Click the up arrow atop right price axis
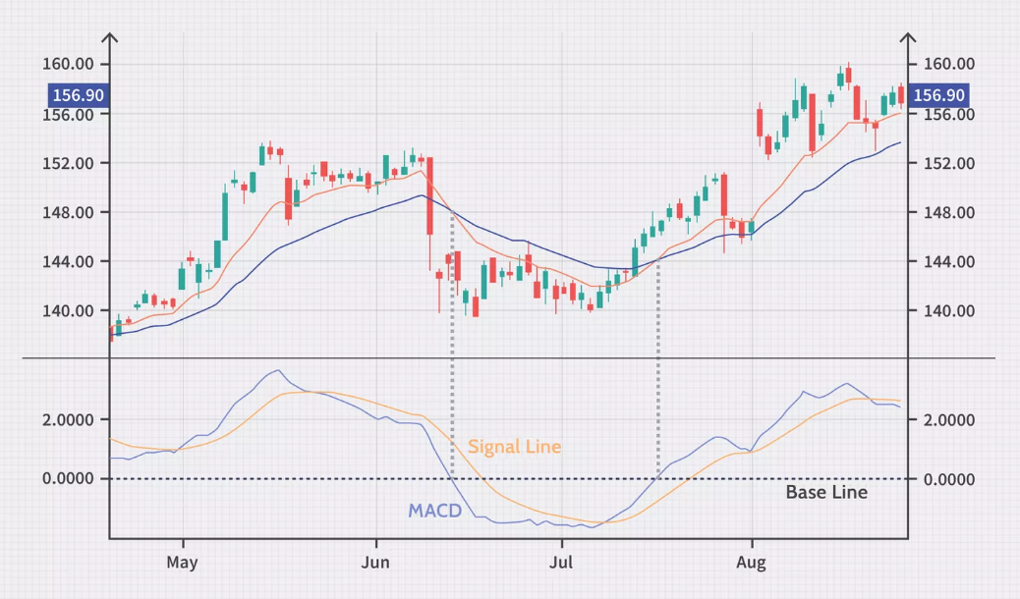The image size is (1020, 599). click(x=908, y=39)
